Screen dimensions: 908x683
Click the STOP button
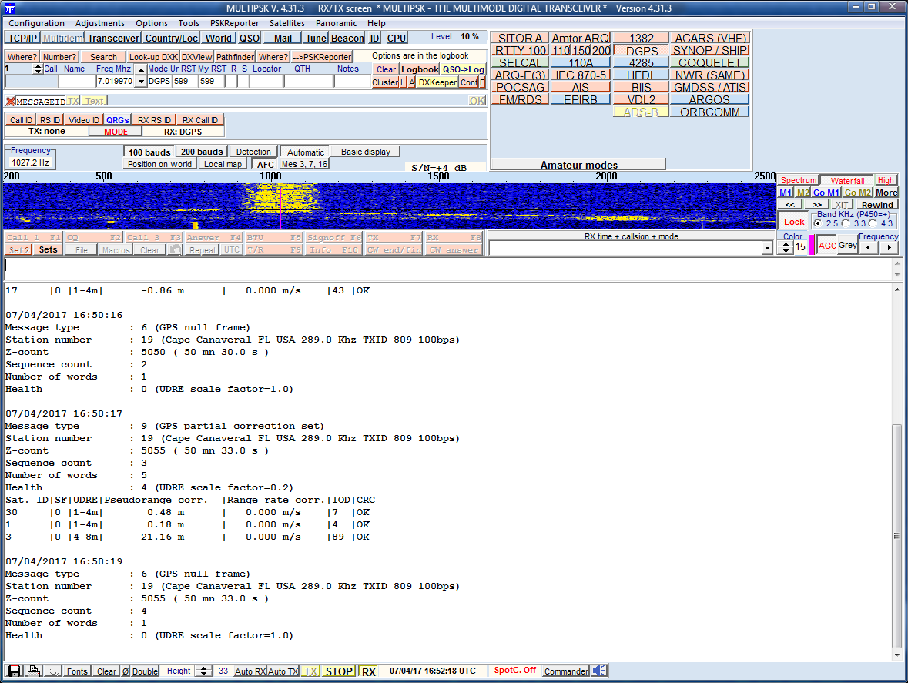pyautogui.click(x=339, y=671)
